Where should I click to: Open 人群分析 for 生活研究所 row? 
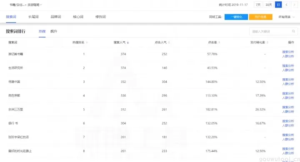click(x=288, y=70)
